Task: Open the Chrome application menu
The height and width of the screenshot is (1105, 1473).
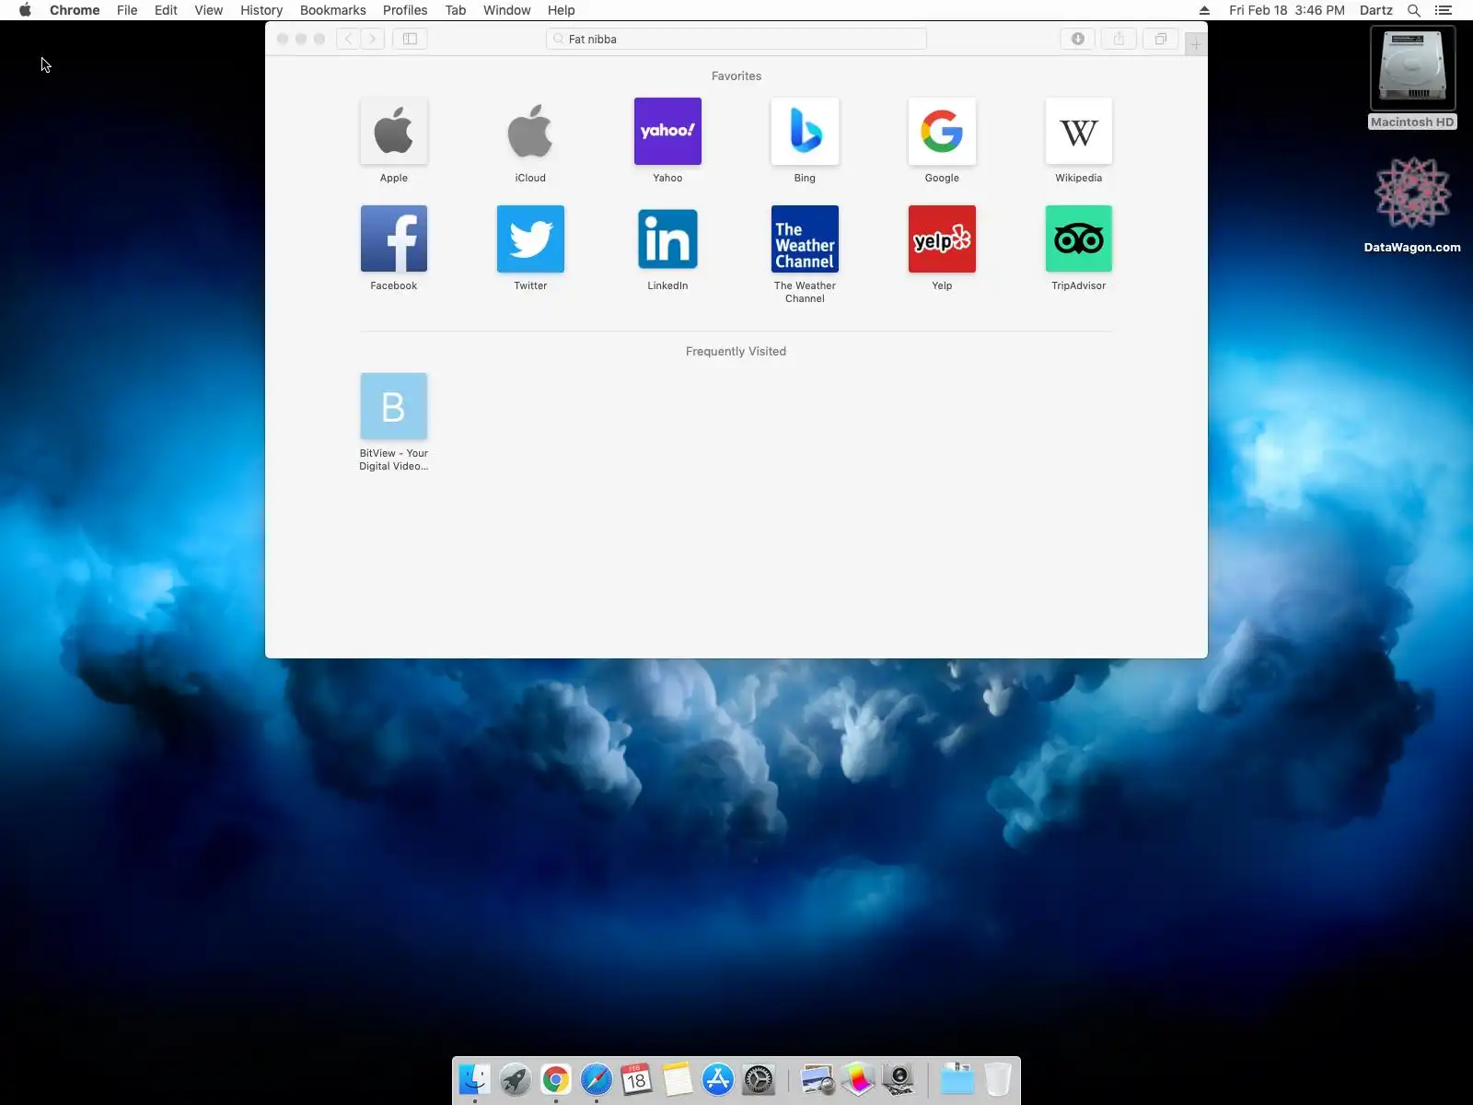Action: coord(75,10)
